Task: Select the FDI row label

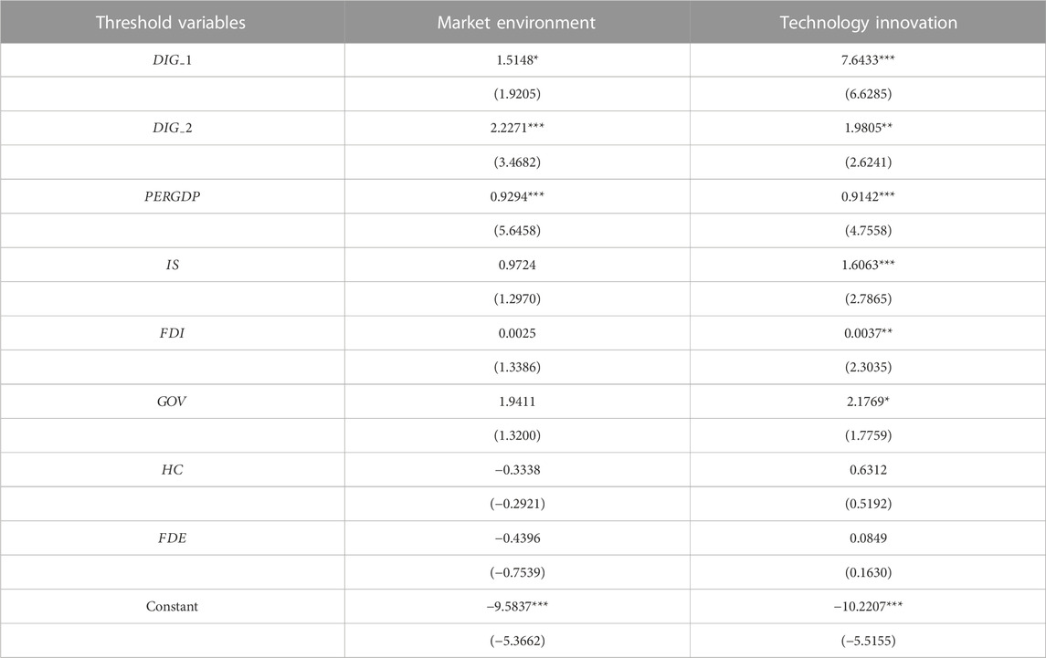Action: (172, 333)
